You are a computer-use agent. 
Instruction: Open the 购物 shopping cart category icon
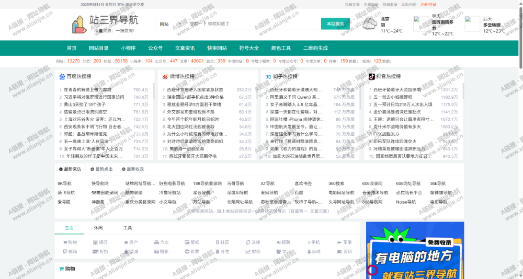pyautogui.click(x=65, y=242)
